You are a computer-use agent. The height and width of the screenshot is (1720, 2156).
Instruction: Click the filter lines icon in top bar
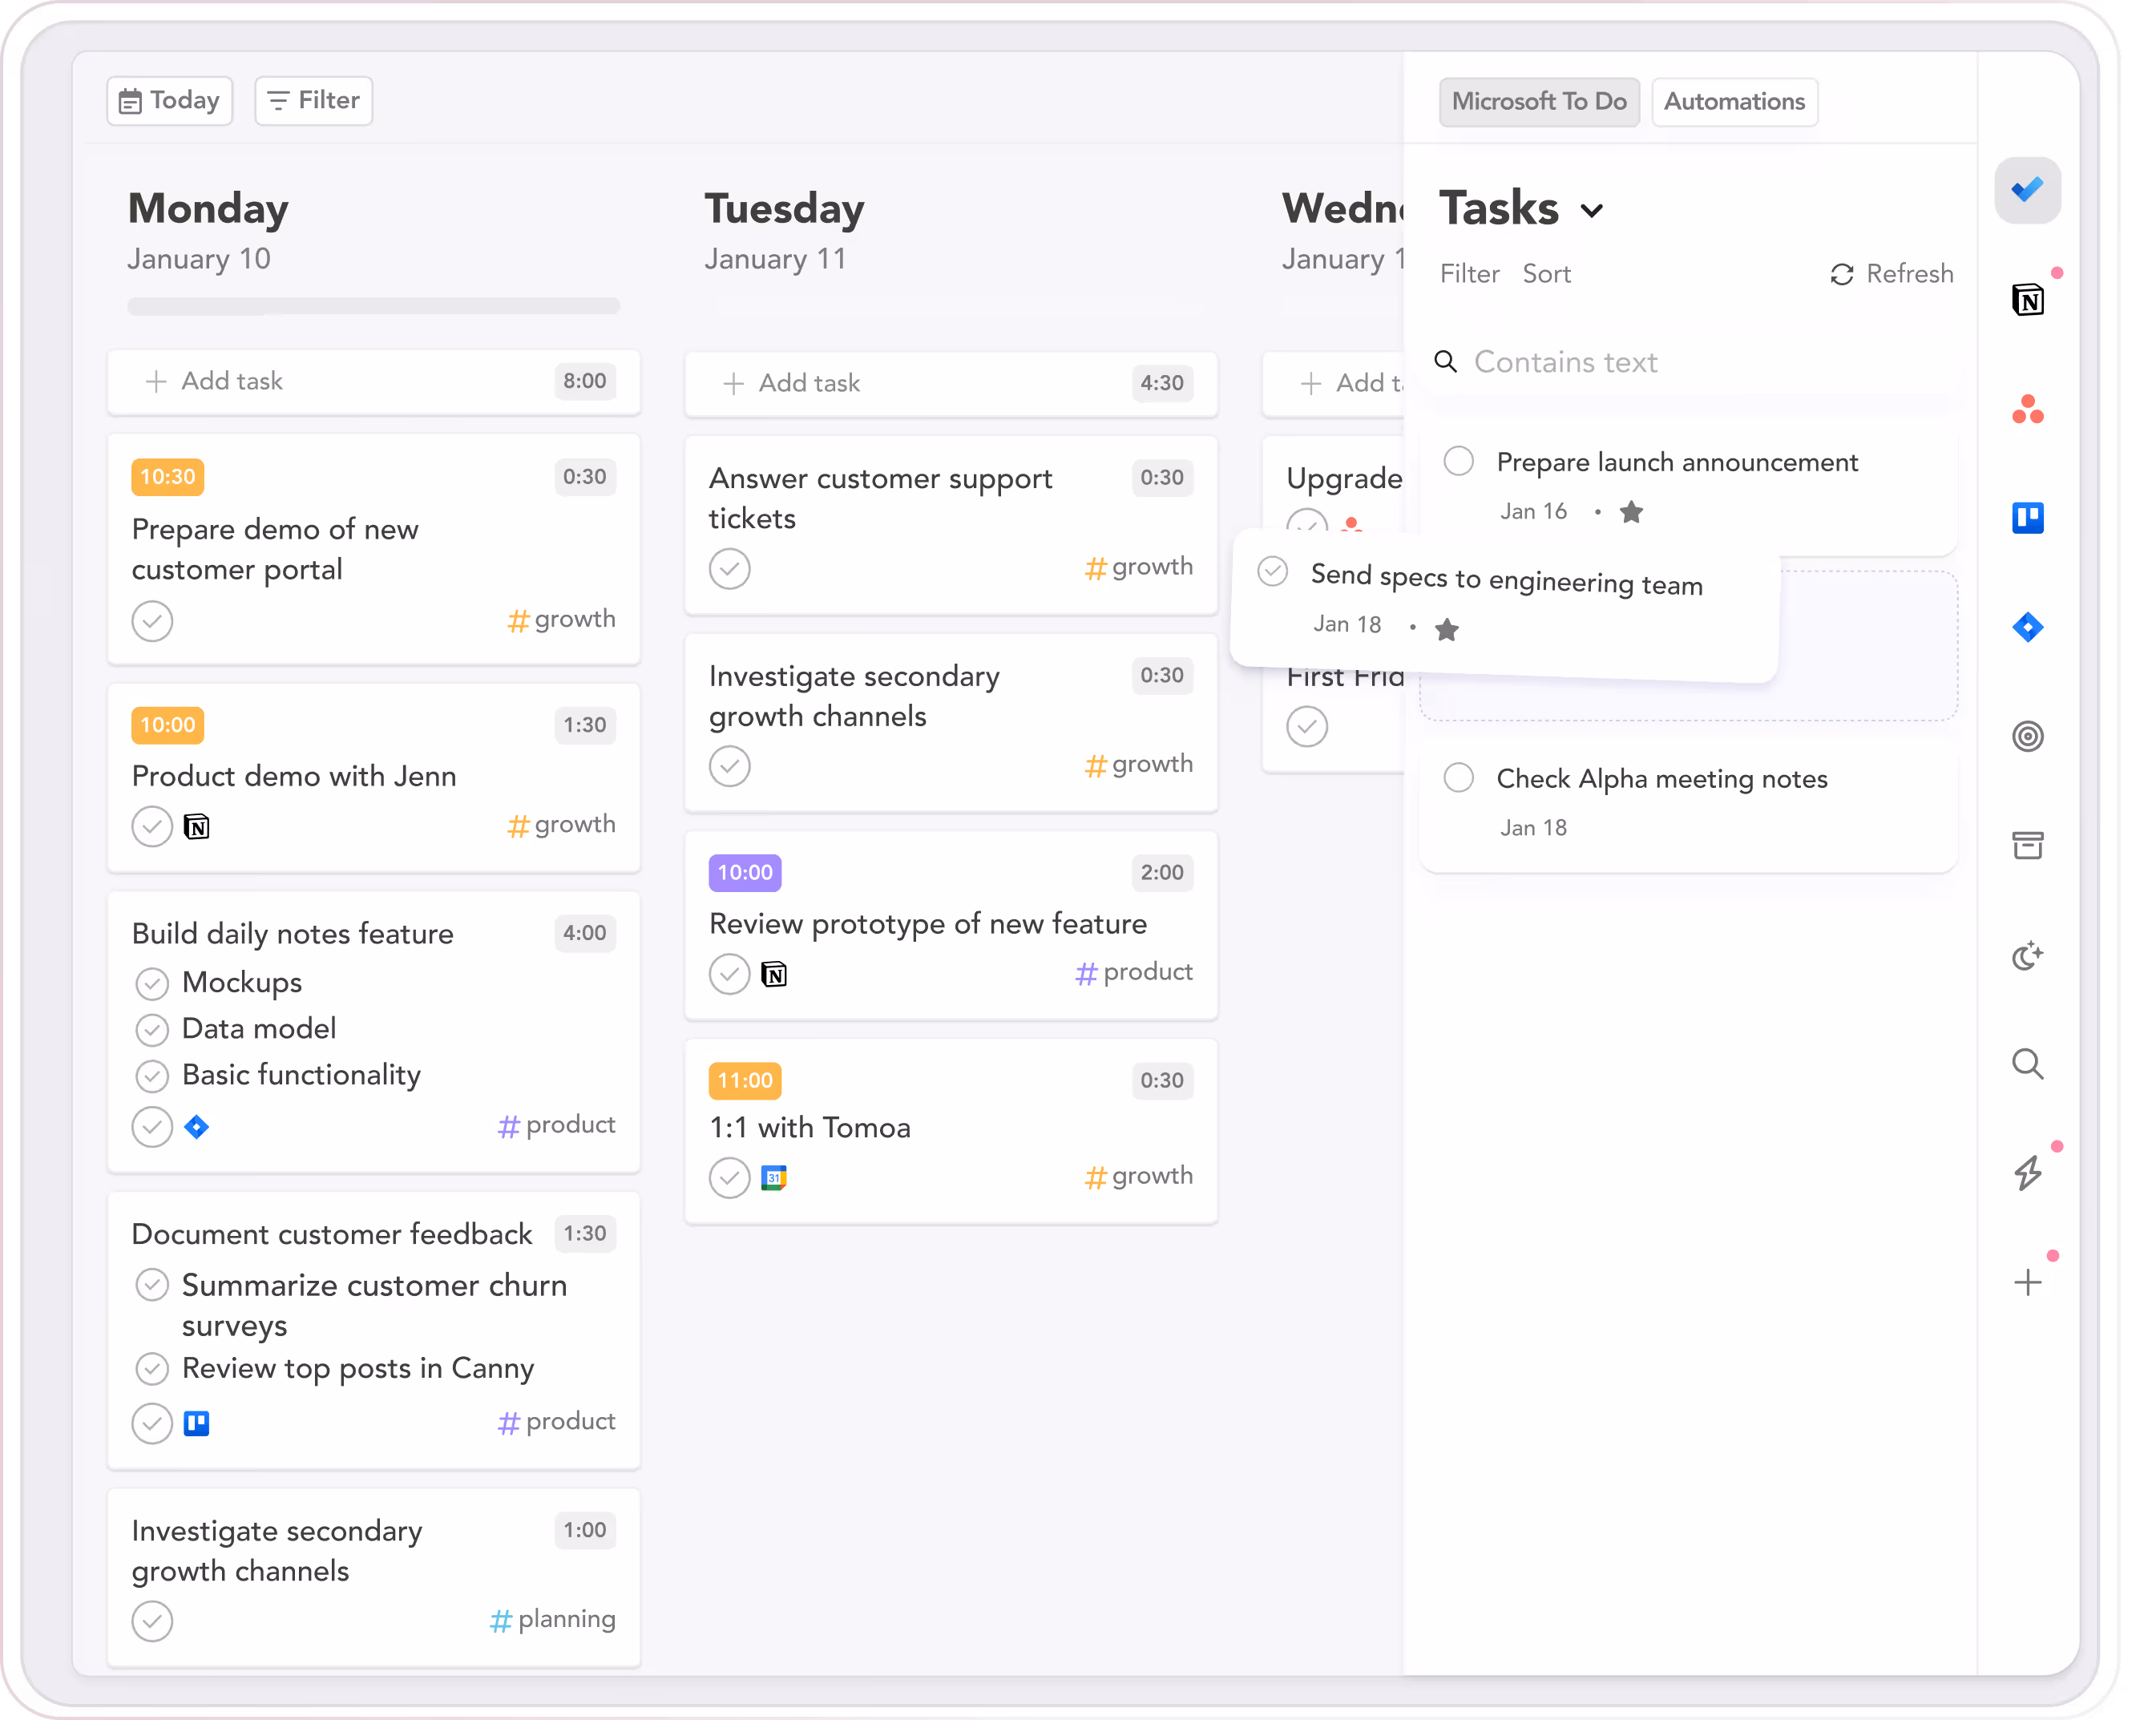click(278, 101)
